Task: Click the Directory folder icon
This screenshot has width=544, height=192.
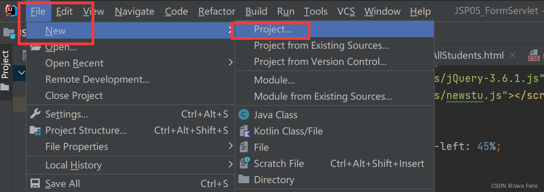Action: coord(244,180)
